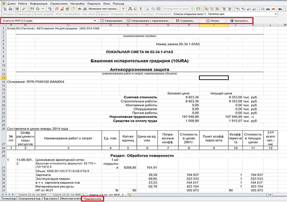287x202 pixels.
Task: Open the Формулы panel
Action: pyautogui.click(x=132, y=14)
